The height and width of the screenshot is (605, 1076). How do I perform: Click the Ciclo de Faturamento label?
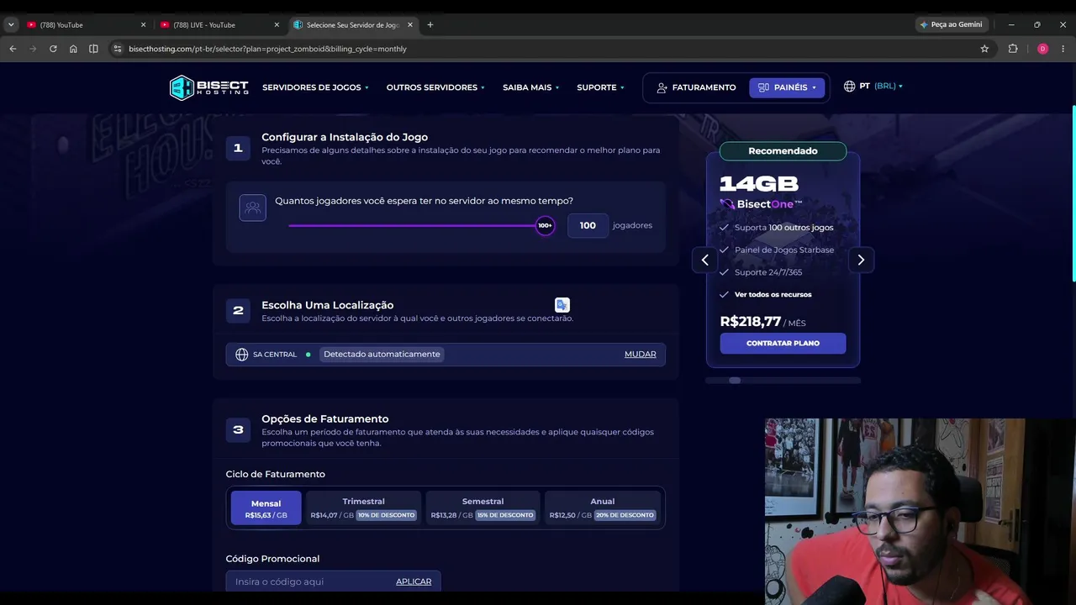pyautogui.click(x=276, y=474)
